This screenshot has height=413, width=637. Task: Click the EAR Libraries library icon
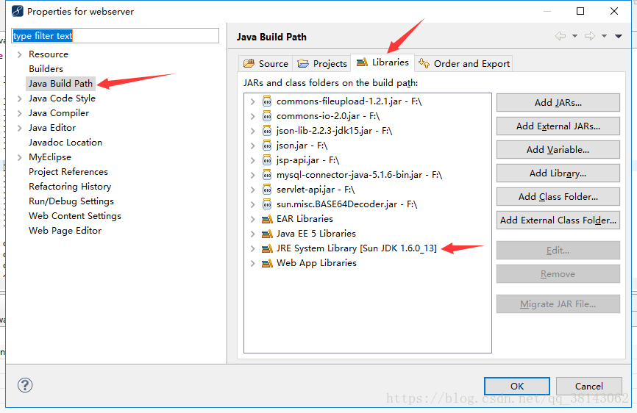pyautogui.click(x=267, y=219)
